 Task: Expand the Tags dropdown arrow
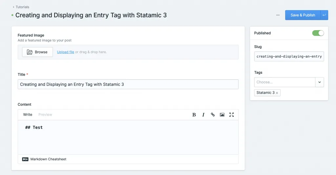coord(320,82)
